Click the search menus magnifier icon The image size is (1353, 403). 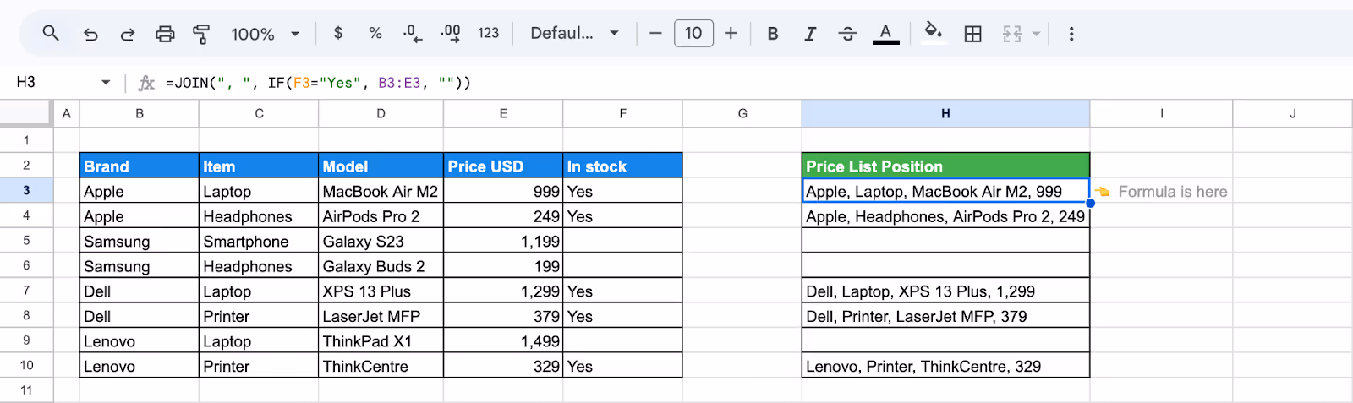[x=51, y=34]
